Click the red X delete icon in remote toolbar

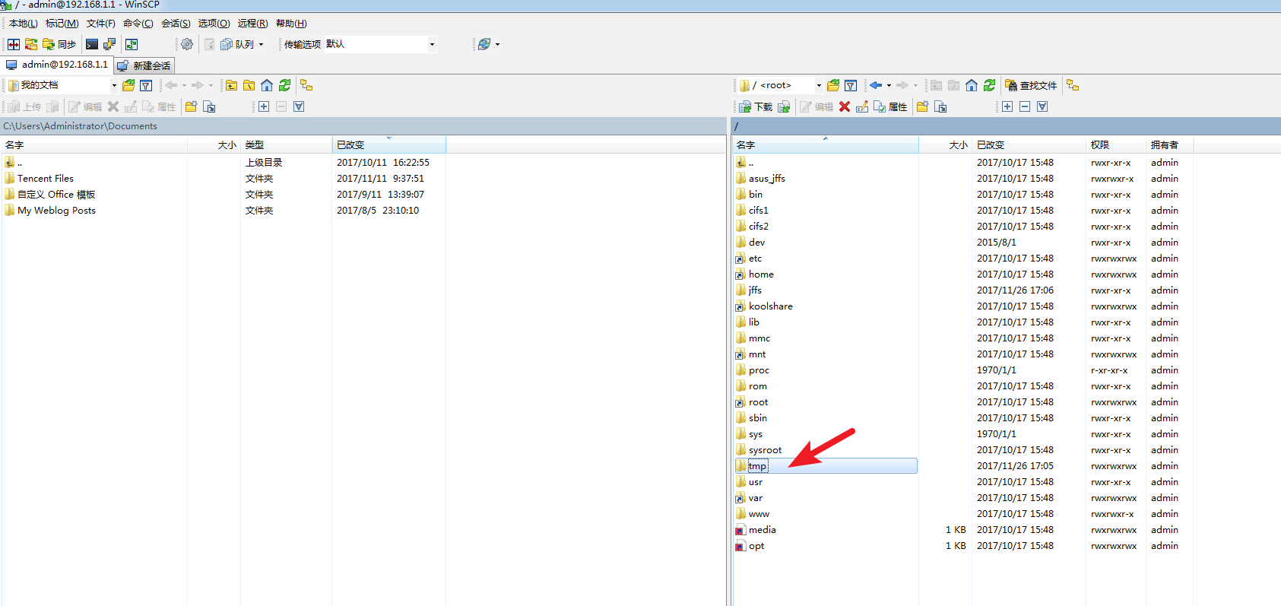coord(845,106)
